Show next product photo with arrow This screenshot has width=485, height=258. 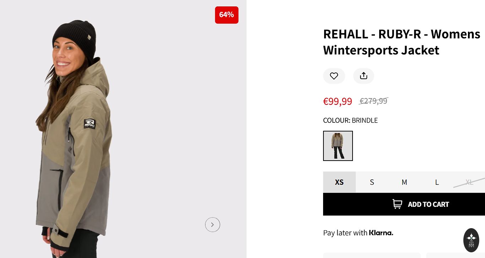pos(212,225)
